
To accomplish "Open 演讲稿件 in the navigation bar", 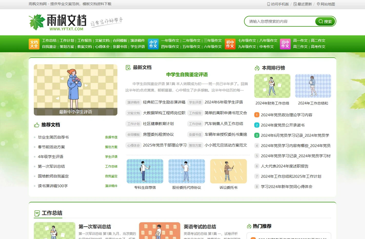I will [x=138, y=40].
